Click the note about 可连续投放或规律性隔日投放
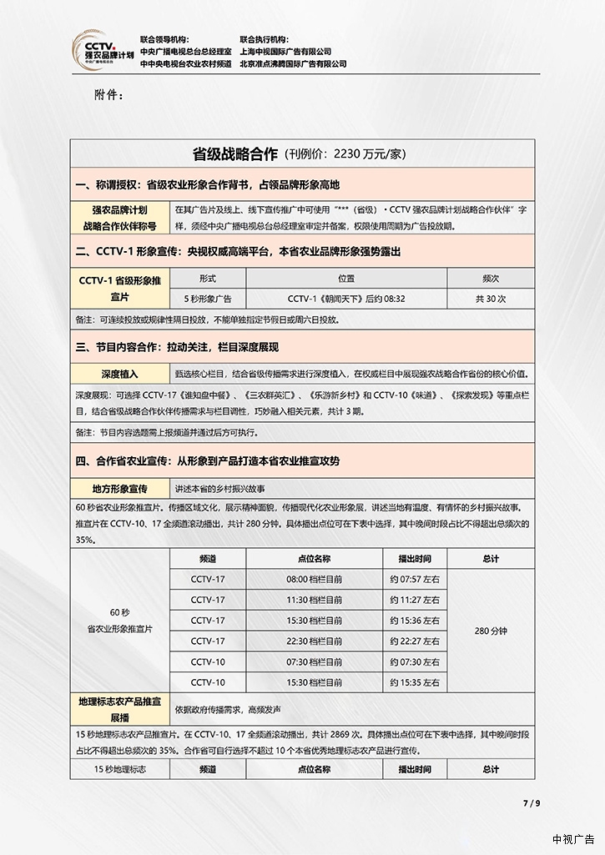This screenshot has height=855, width=605. (x=302, y=319)
